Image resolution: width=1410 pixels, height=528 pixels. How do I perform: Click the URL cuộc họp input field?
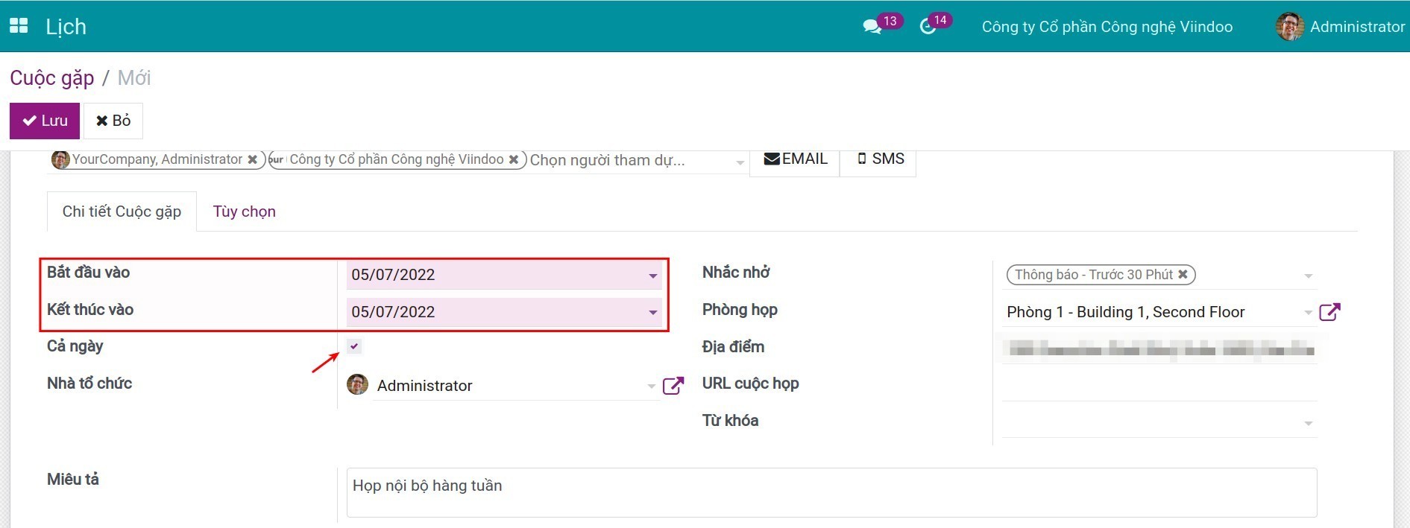click(1159, 386)
